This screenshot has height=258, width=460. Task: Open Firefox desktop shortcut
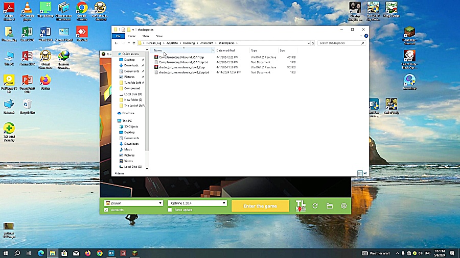[x=45, y=82]
